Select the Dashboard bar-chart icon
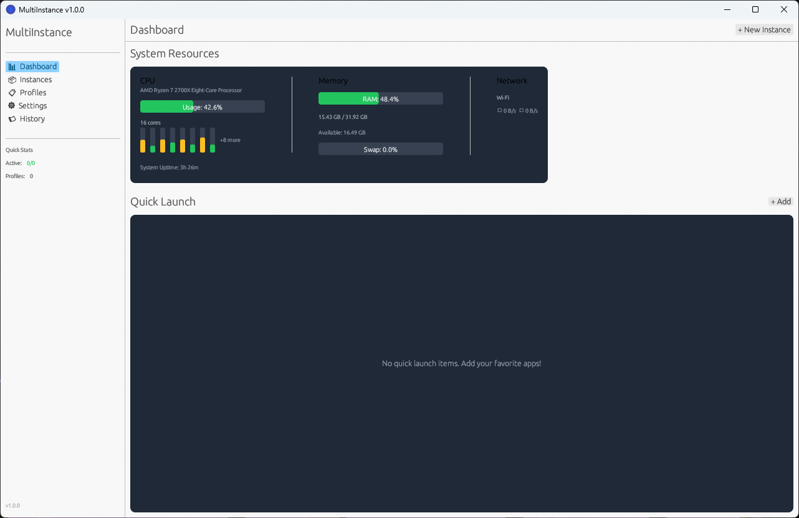Viewport: 799px width, 518px height. 12,66
